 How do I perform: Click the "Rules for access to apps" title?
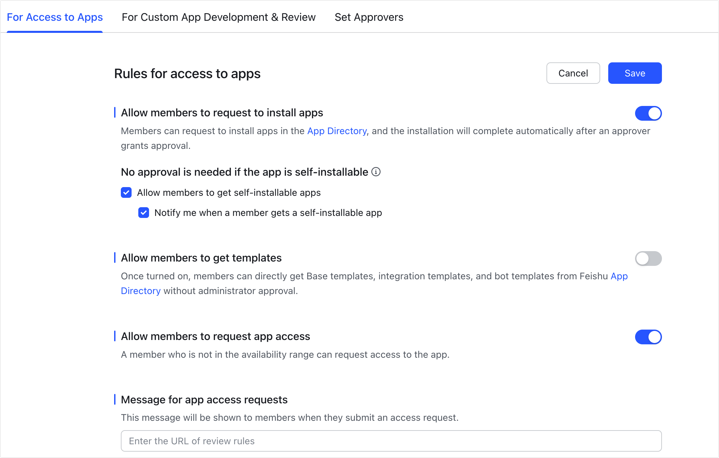point(187,73)
